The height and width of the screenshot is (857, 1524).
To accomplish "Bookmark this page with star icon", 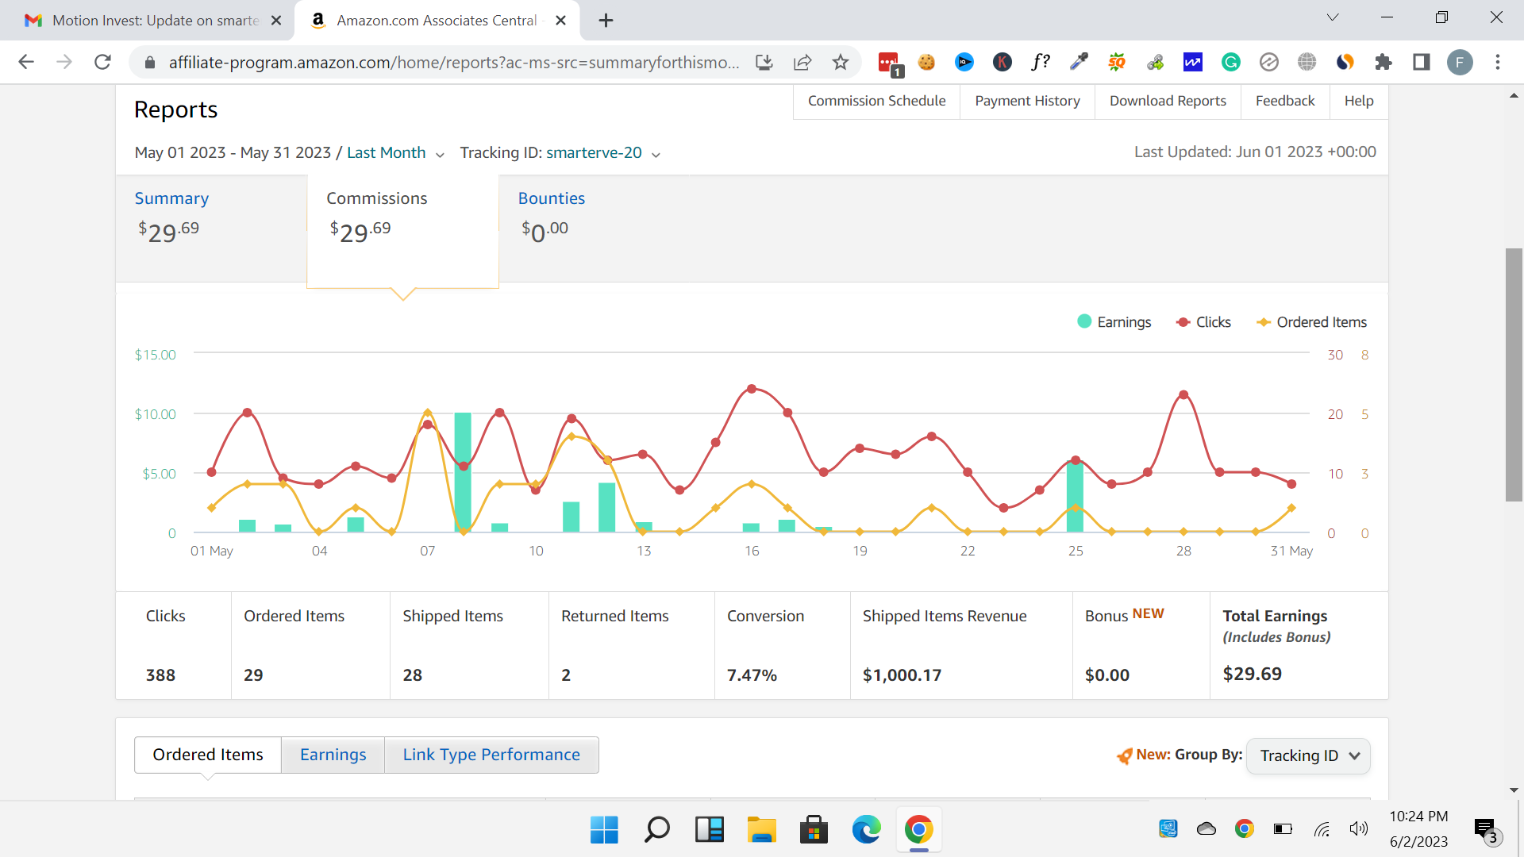I will pyautogui.click(x=841, y=62).
